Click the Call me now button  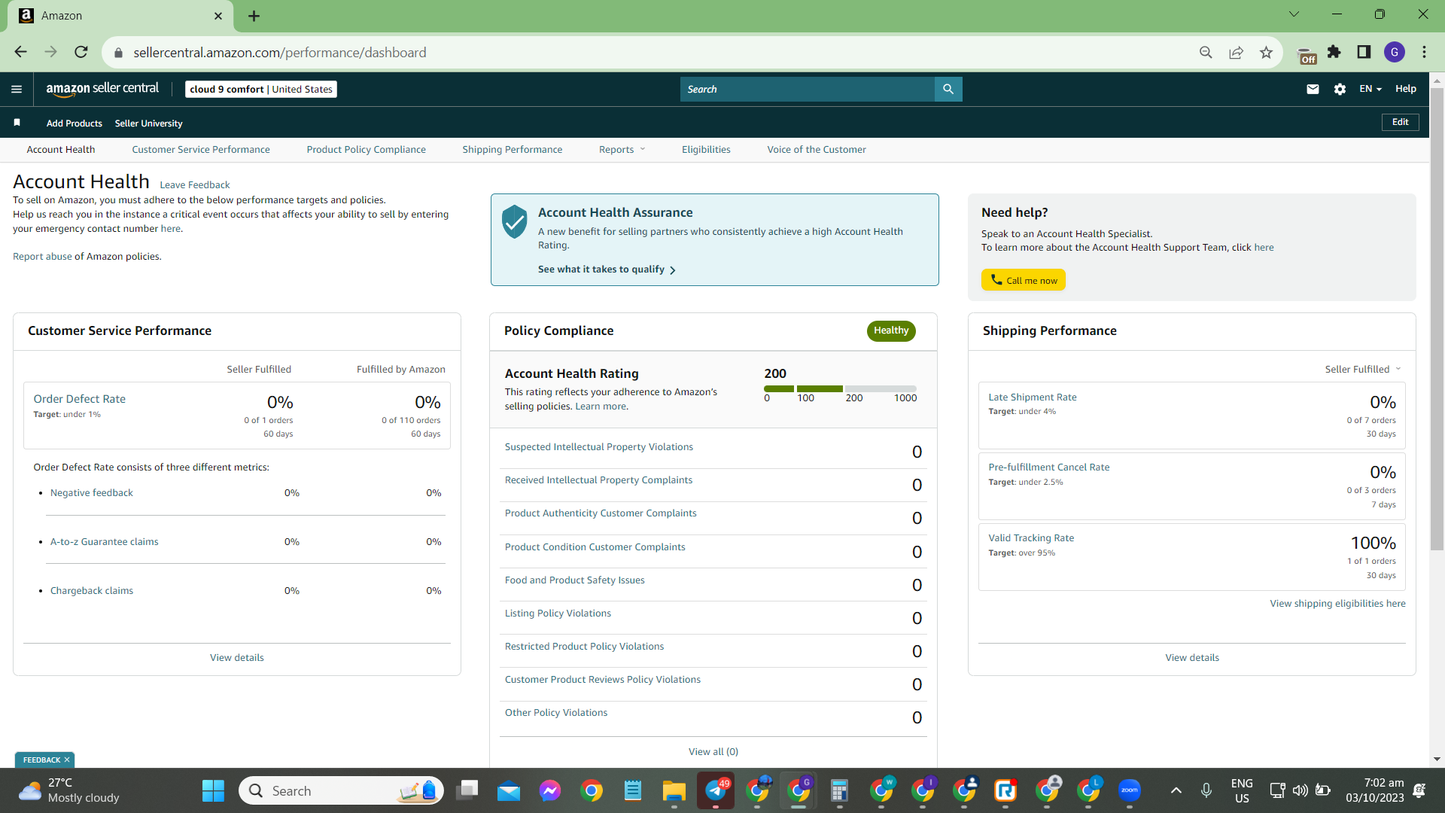(x=1024, y=280)
